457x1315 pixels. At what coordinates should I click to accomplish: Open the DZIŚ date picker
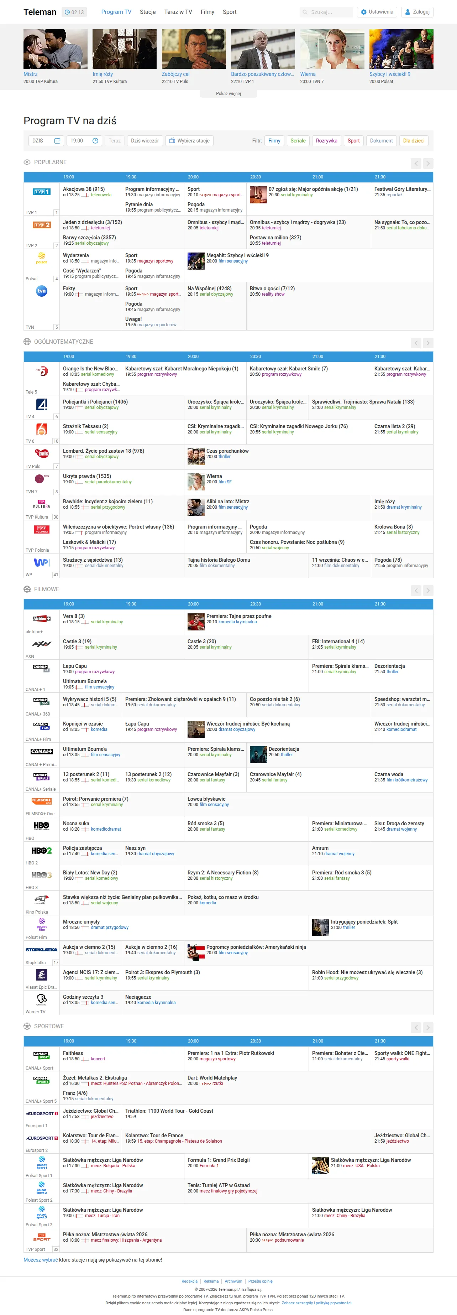coord(46,141)
